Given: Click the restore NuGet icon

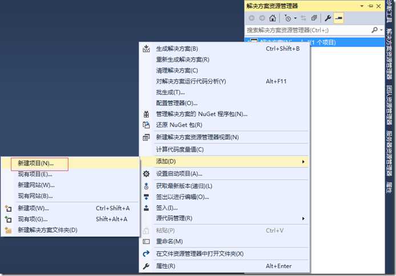Looking at the screenshot, I should [x=146, y=125].
